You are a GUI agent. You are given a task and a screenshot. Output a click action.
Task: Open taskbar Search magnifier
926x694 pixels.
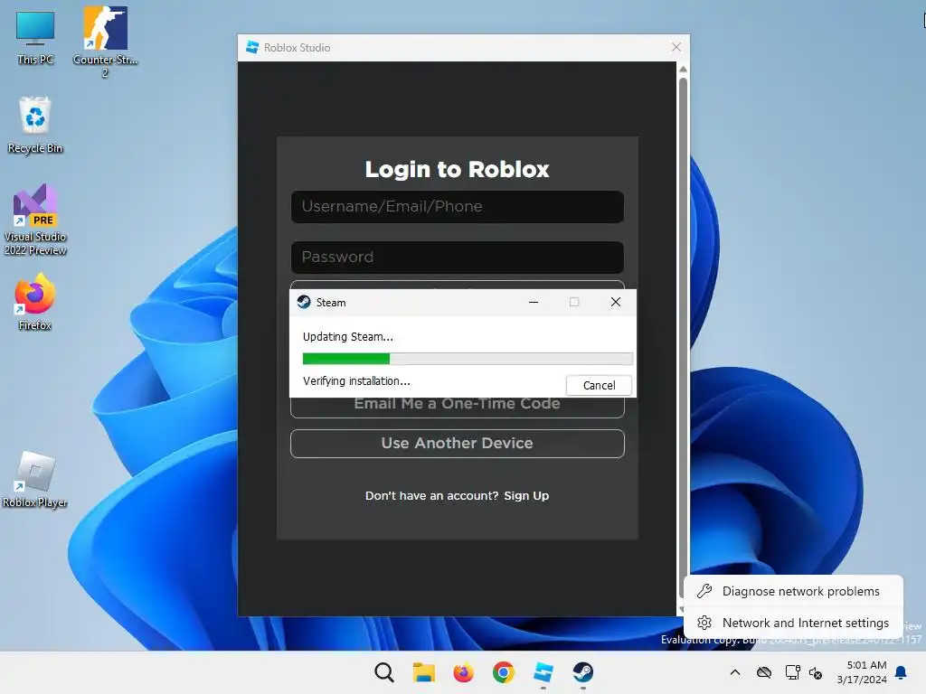pyautogui.click(x=383, y=672)
